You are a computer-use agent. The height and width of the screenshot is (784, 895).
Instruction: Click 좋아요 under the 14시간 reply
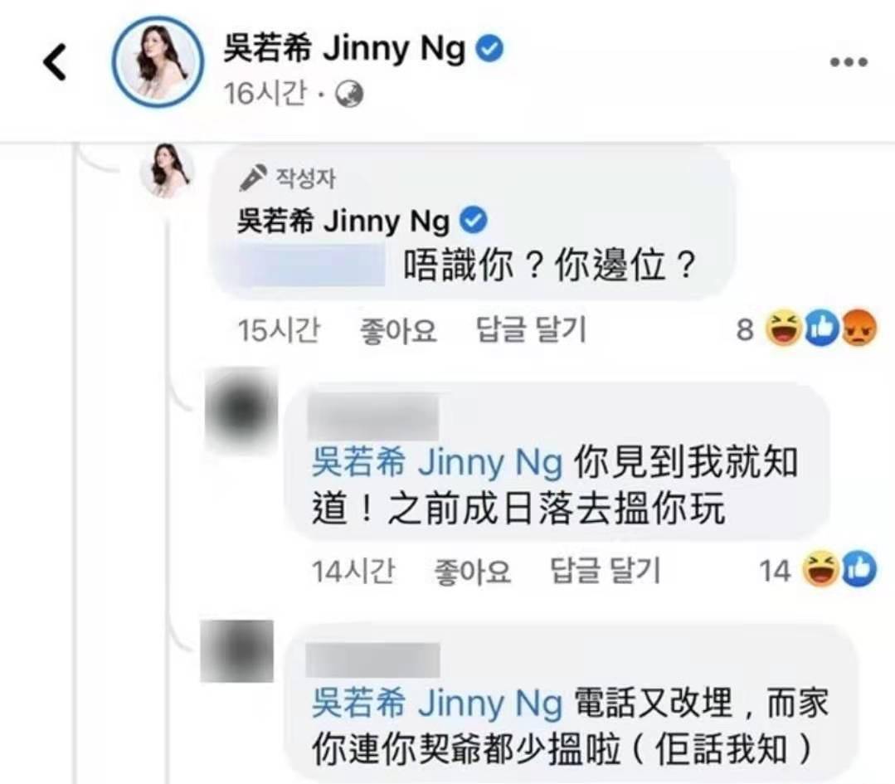(x=472, y=571)
